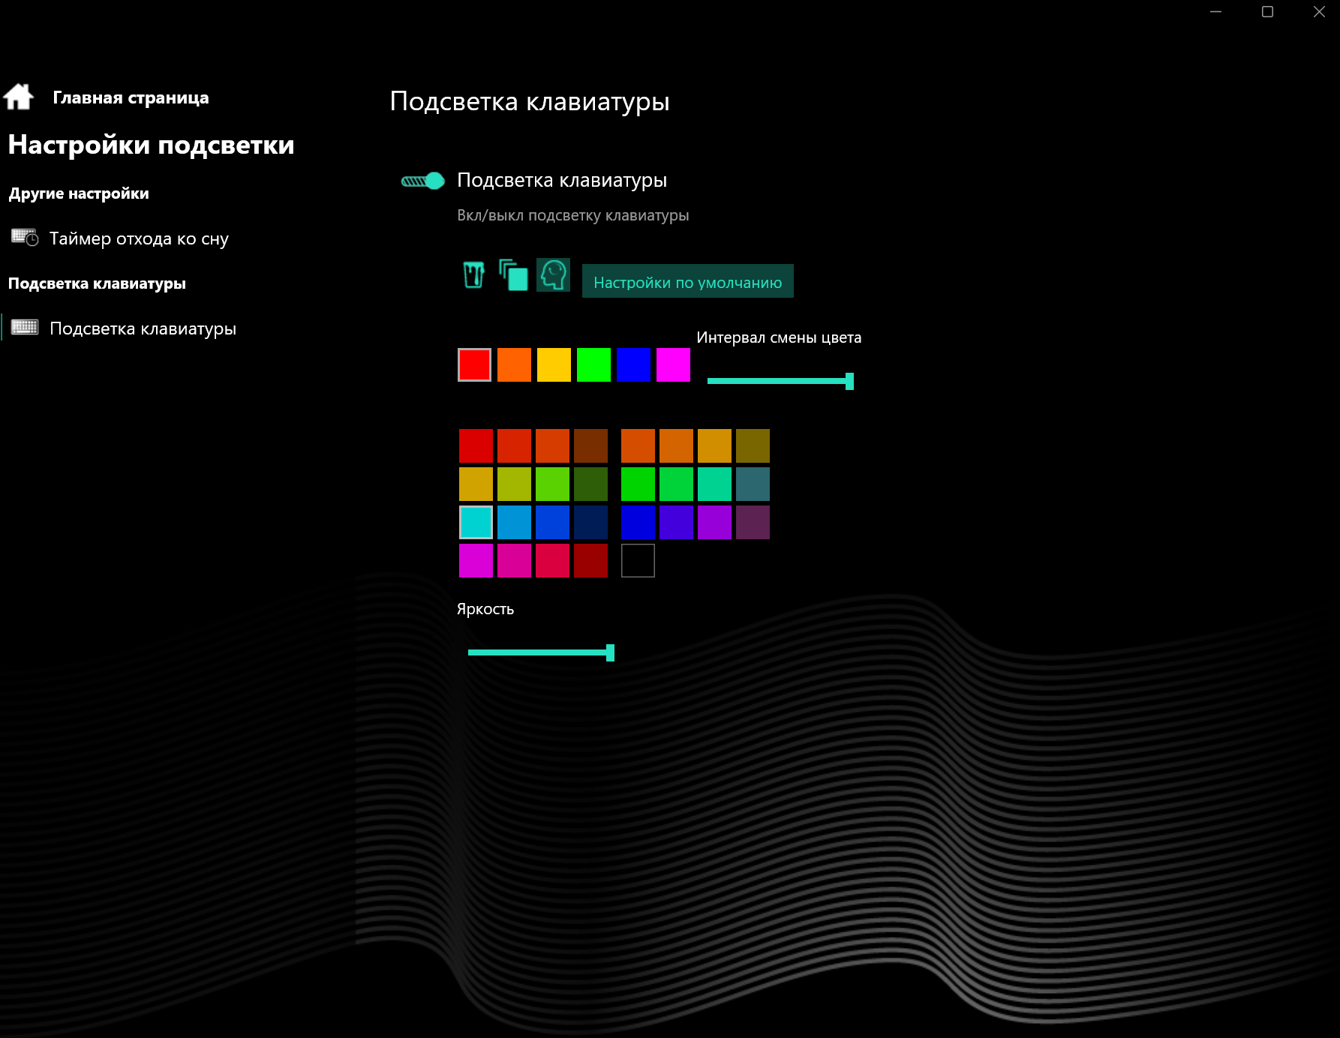Pick the selected red swatch in six-color row
The width and height of the screenshot is (1340, 1038).
pyautogui.click(x=475, y=365)
